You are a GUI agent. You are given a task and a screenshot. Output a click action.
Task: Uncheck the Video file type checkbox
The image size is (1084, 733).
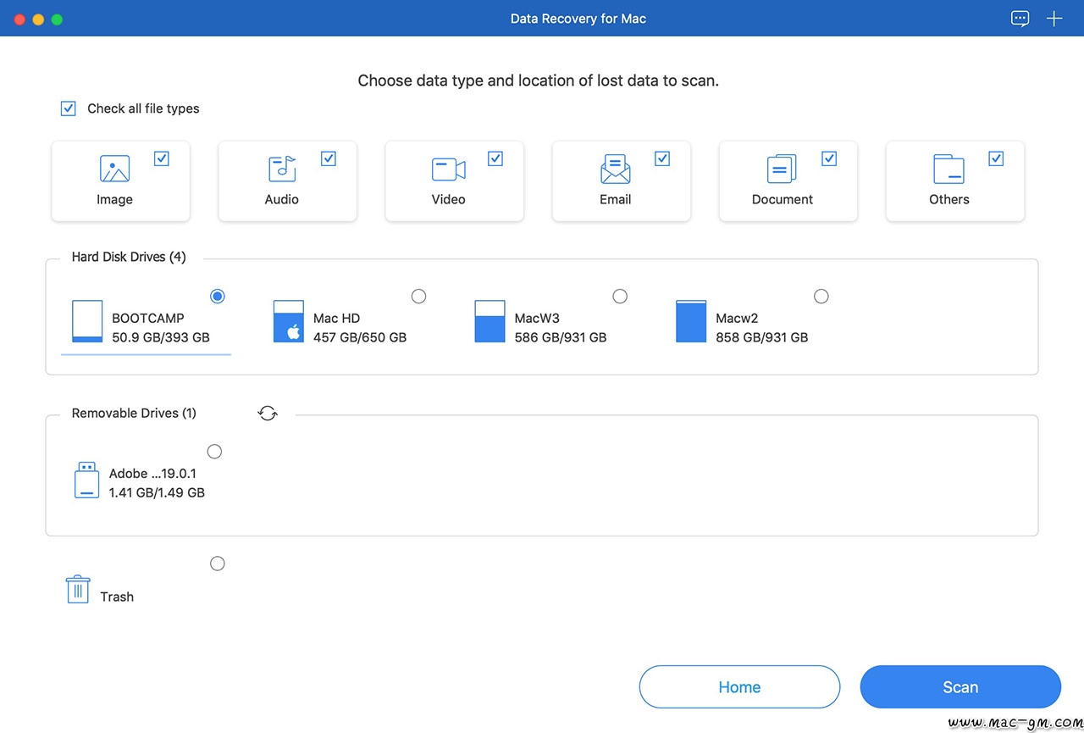pos(495,158)
